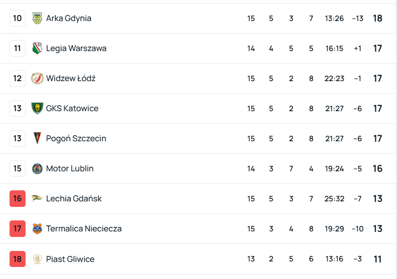Screen dimensions: 397x279
Task: Click the GKS Katowice club crest
Action: pyautogui.click(x=37, y=109)
